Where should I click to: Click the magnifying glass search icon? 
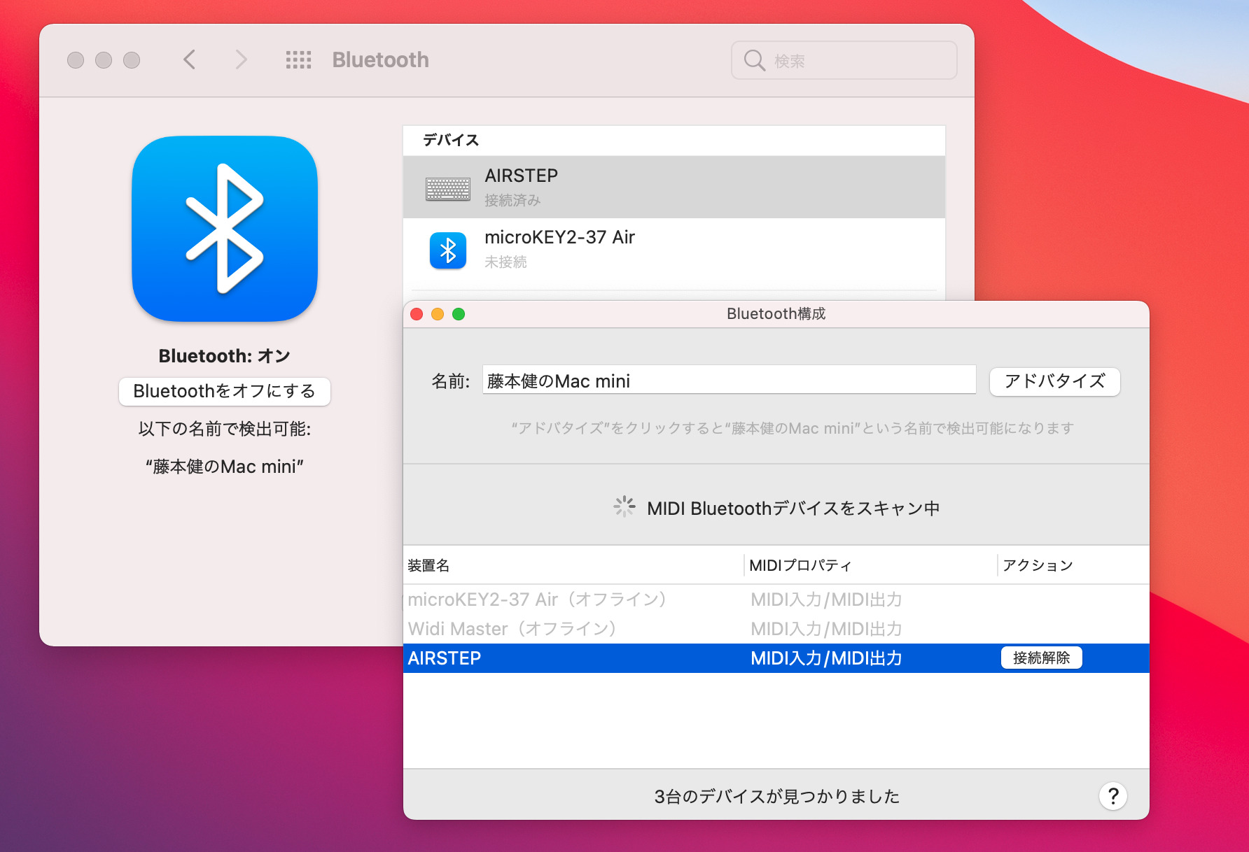click(754, 60)
